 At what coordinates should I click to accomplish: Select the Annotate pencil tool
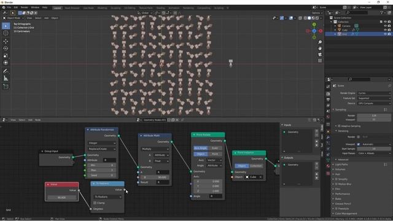[6, 71]
